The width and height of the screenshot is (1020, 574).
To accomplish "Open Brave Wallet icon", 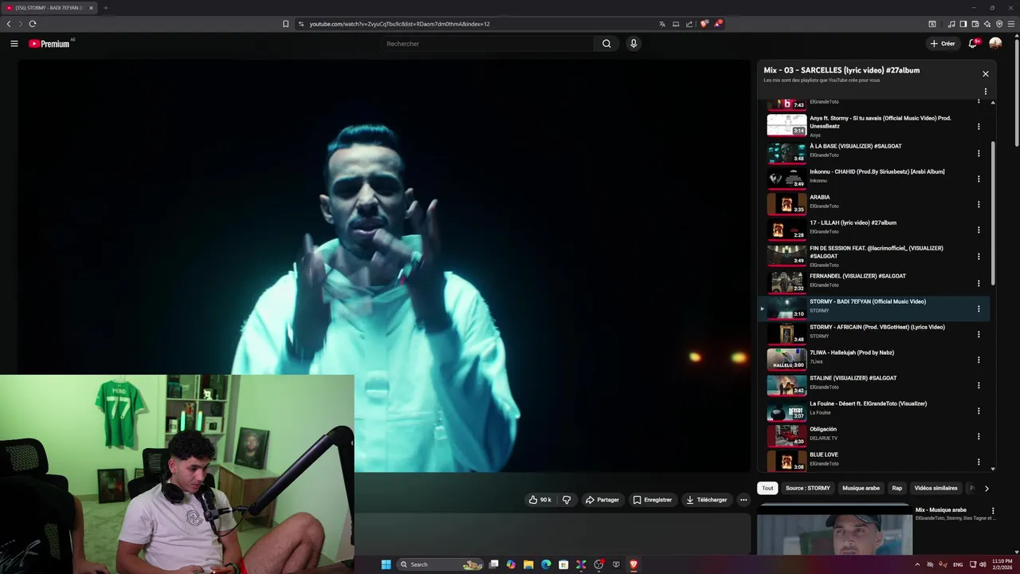I will click(x=975, y=24).
